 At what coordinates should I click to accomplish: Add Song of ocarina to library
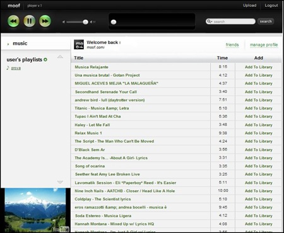click(x=259, y=166)
